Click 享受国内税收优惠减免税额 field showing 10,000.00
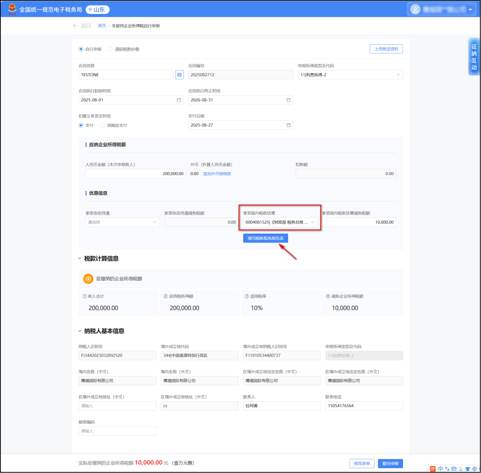This screenshot has height=473, width=481. click(359, 222)
